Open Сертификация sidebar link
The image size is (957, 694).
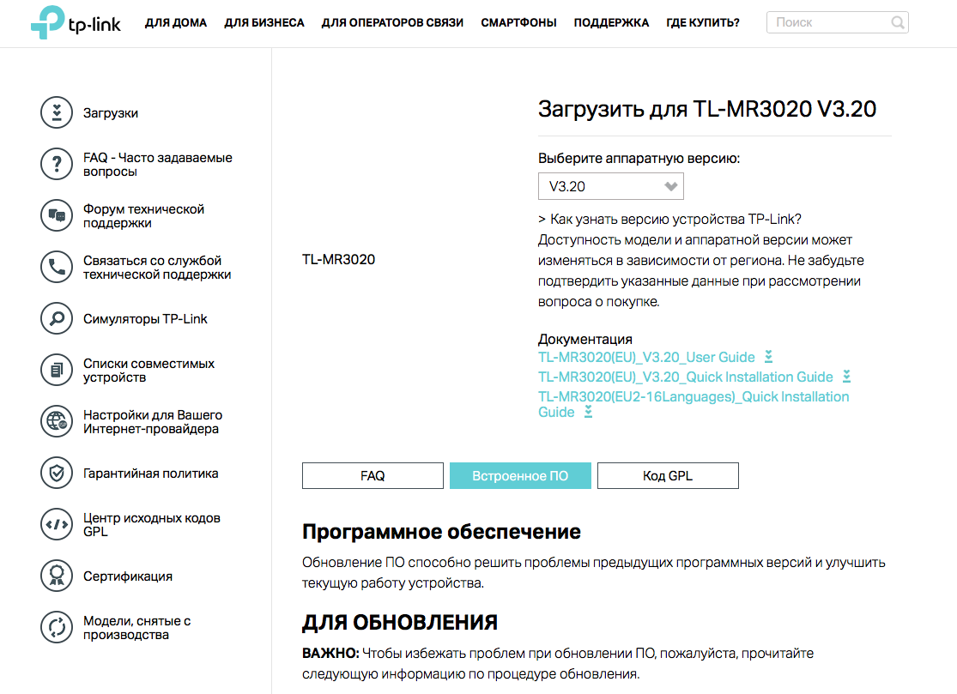coord(128,576)
